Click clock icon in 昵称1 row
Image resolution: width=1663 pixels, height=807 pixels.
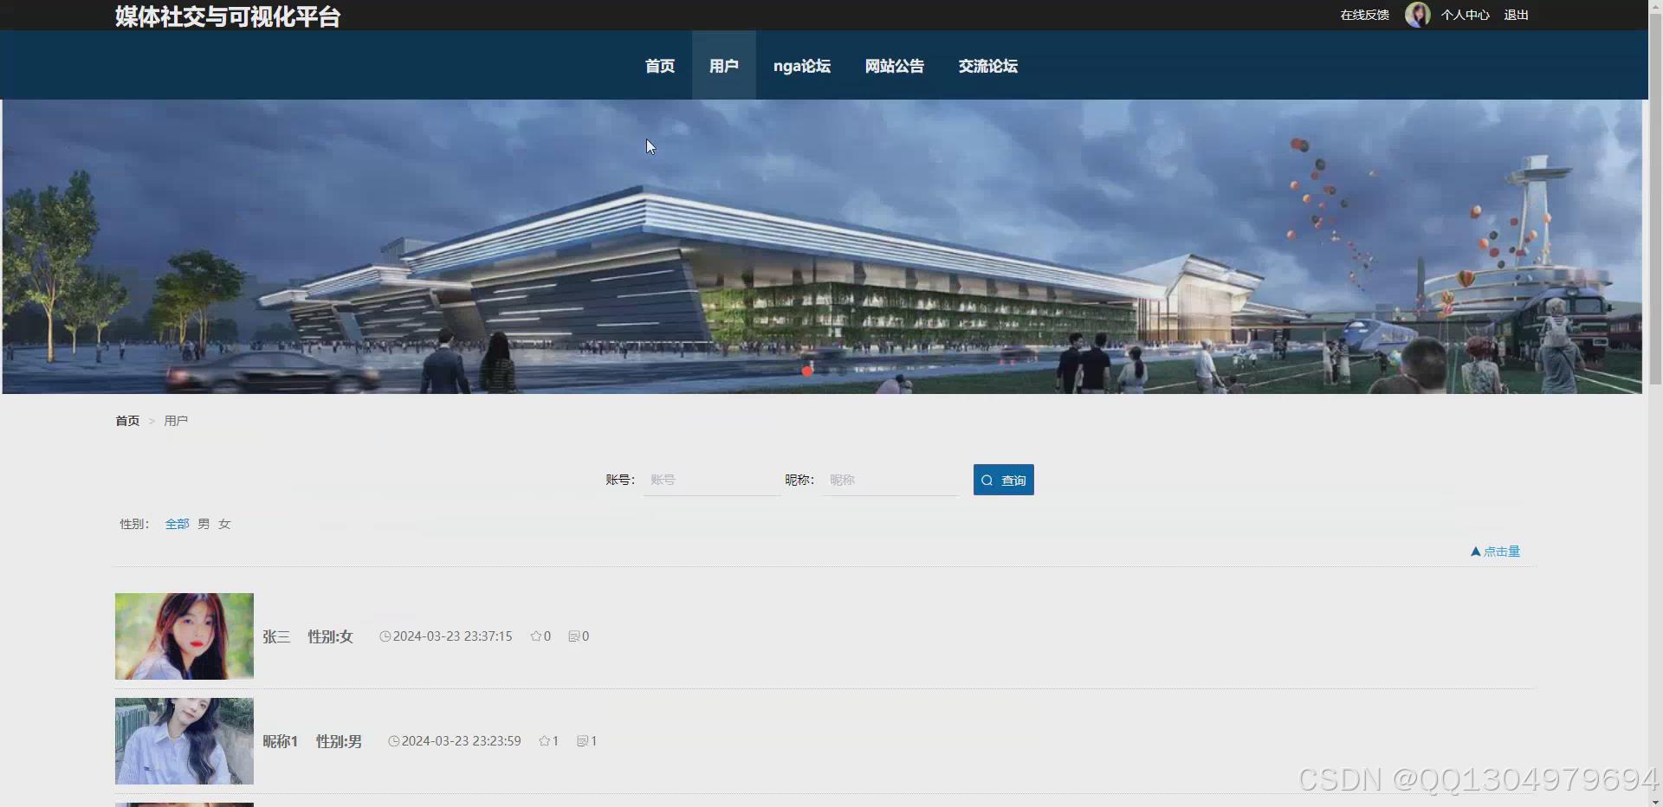pyautogui.click(x=393, y=741)
